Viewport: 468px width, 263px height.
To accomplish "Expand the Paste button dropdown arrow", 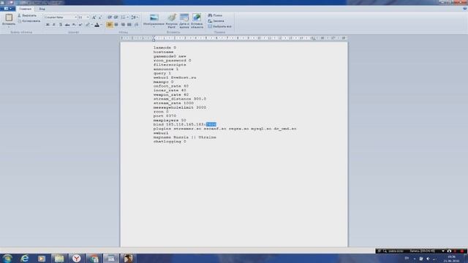I will point(9,27).
